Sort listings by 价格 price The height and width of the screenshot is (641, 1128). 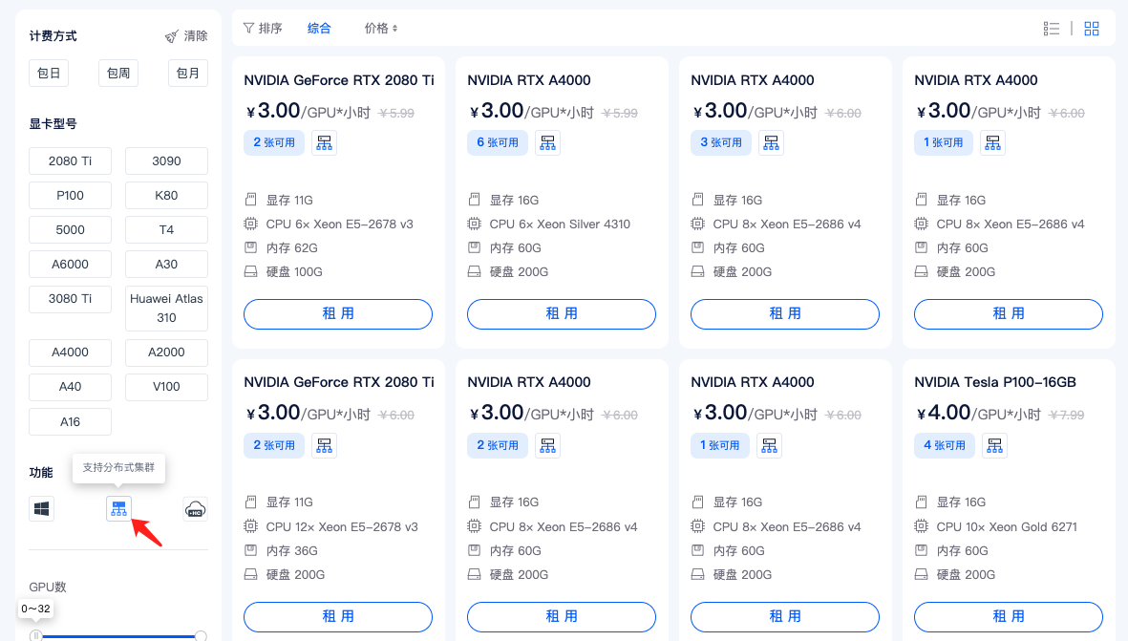pos(381,29)
